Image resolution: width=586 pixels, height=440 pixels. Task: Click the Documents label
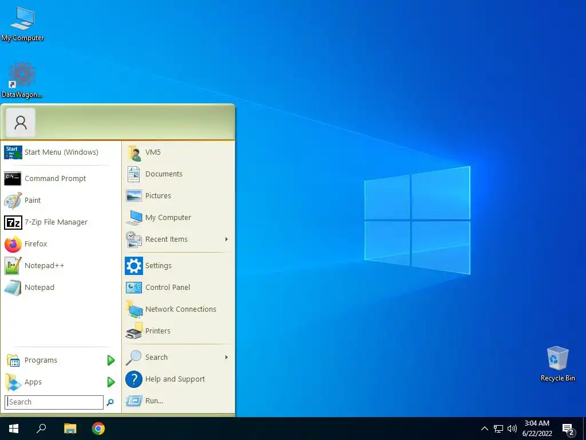(164, 174)
